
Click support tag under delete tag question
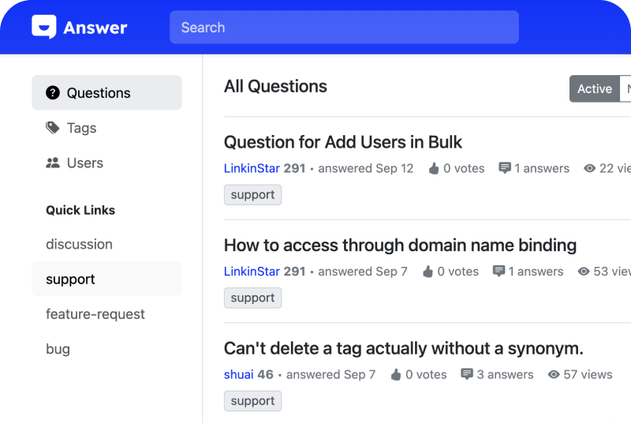[252, 401]
